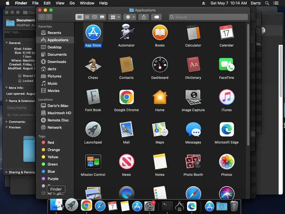Go back with the Finder back arrow
The height and width of the screenshot is (214, 285).
pyautogui.click(x=42, y=17)
